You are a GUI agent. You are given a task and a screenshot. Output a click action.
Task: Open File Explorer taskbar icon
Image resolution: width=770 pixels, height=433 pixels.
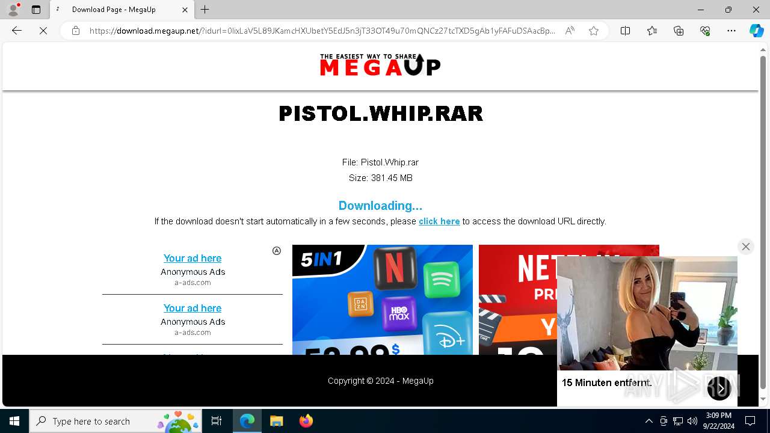click(x=276, y=421)
